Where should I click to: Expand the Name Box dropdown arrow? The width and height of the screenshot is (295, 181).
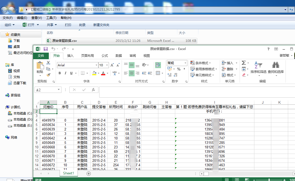[x=59, y=90]
